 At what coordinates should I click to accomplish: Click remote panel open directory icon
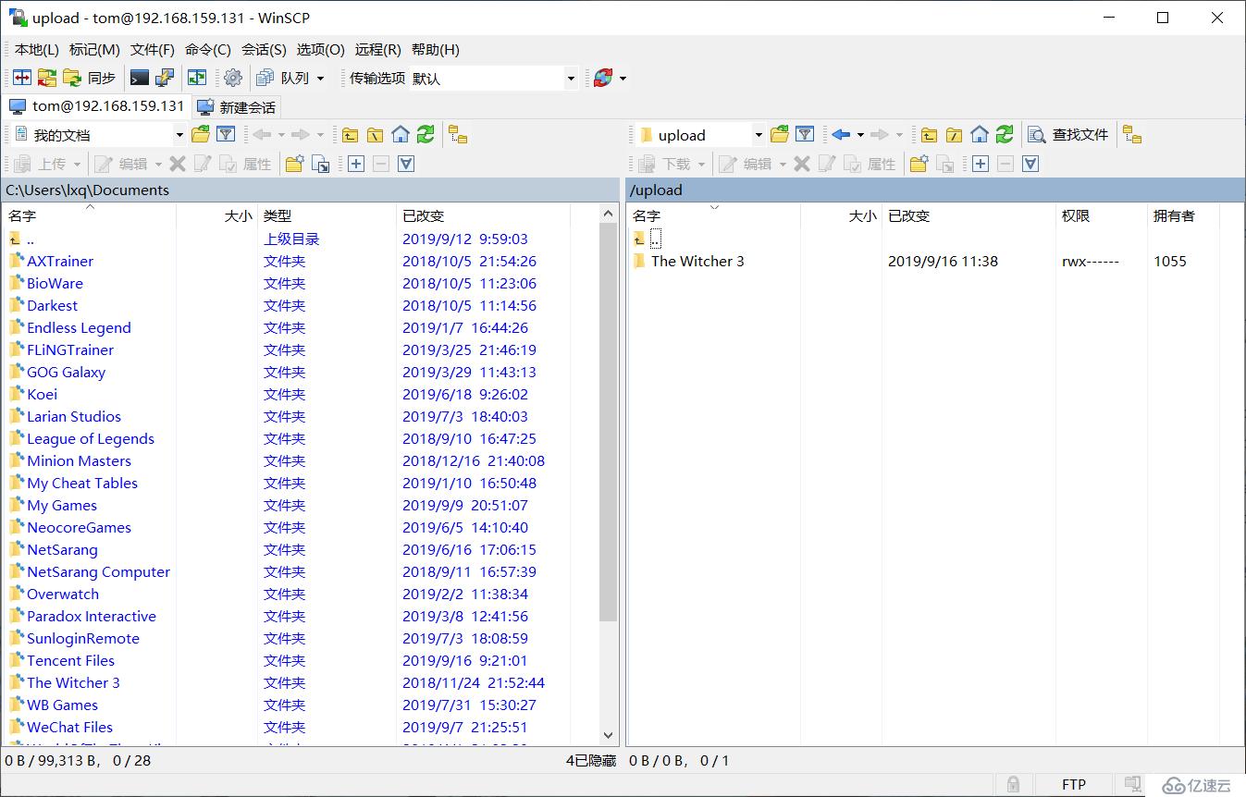click(780, 135)
